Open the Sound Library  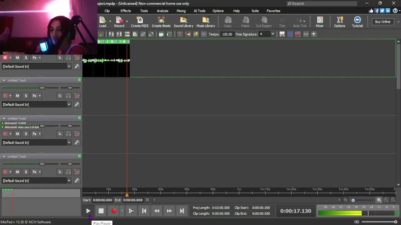pyautogui.click(x=183, y=22)
